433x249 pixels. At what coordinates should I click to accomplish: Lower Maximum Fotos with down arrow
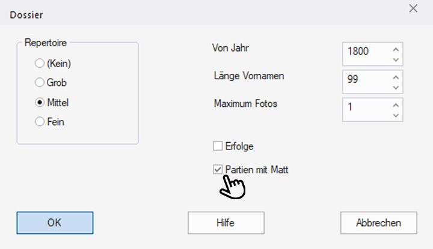pos(395,114)
